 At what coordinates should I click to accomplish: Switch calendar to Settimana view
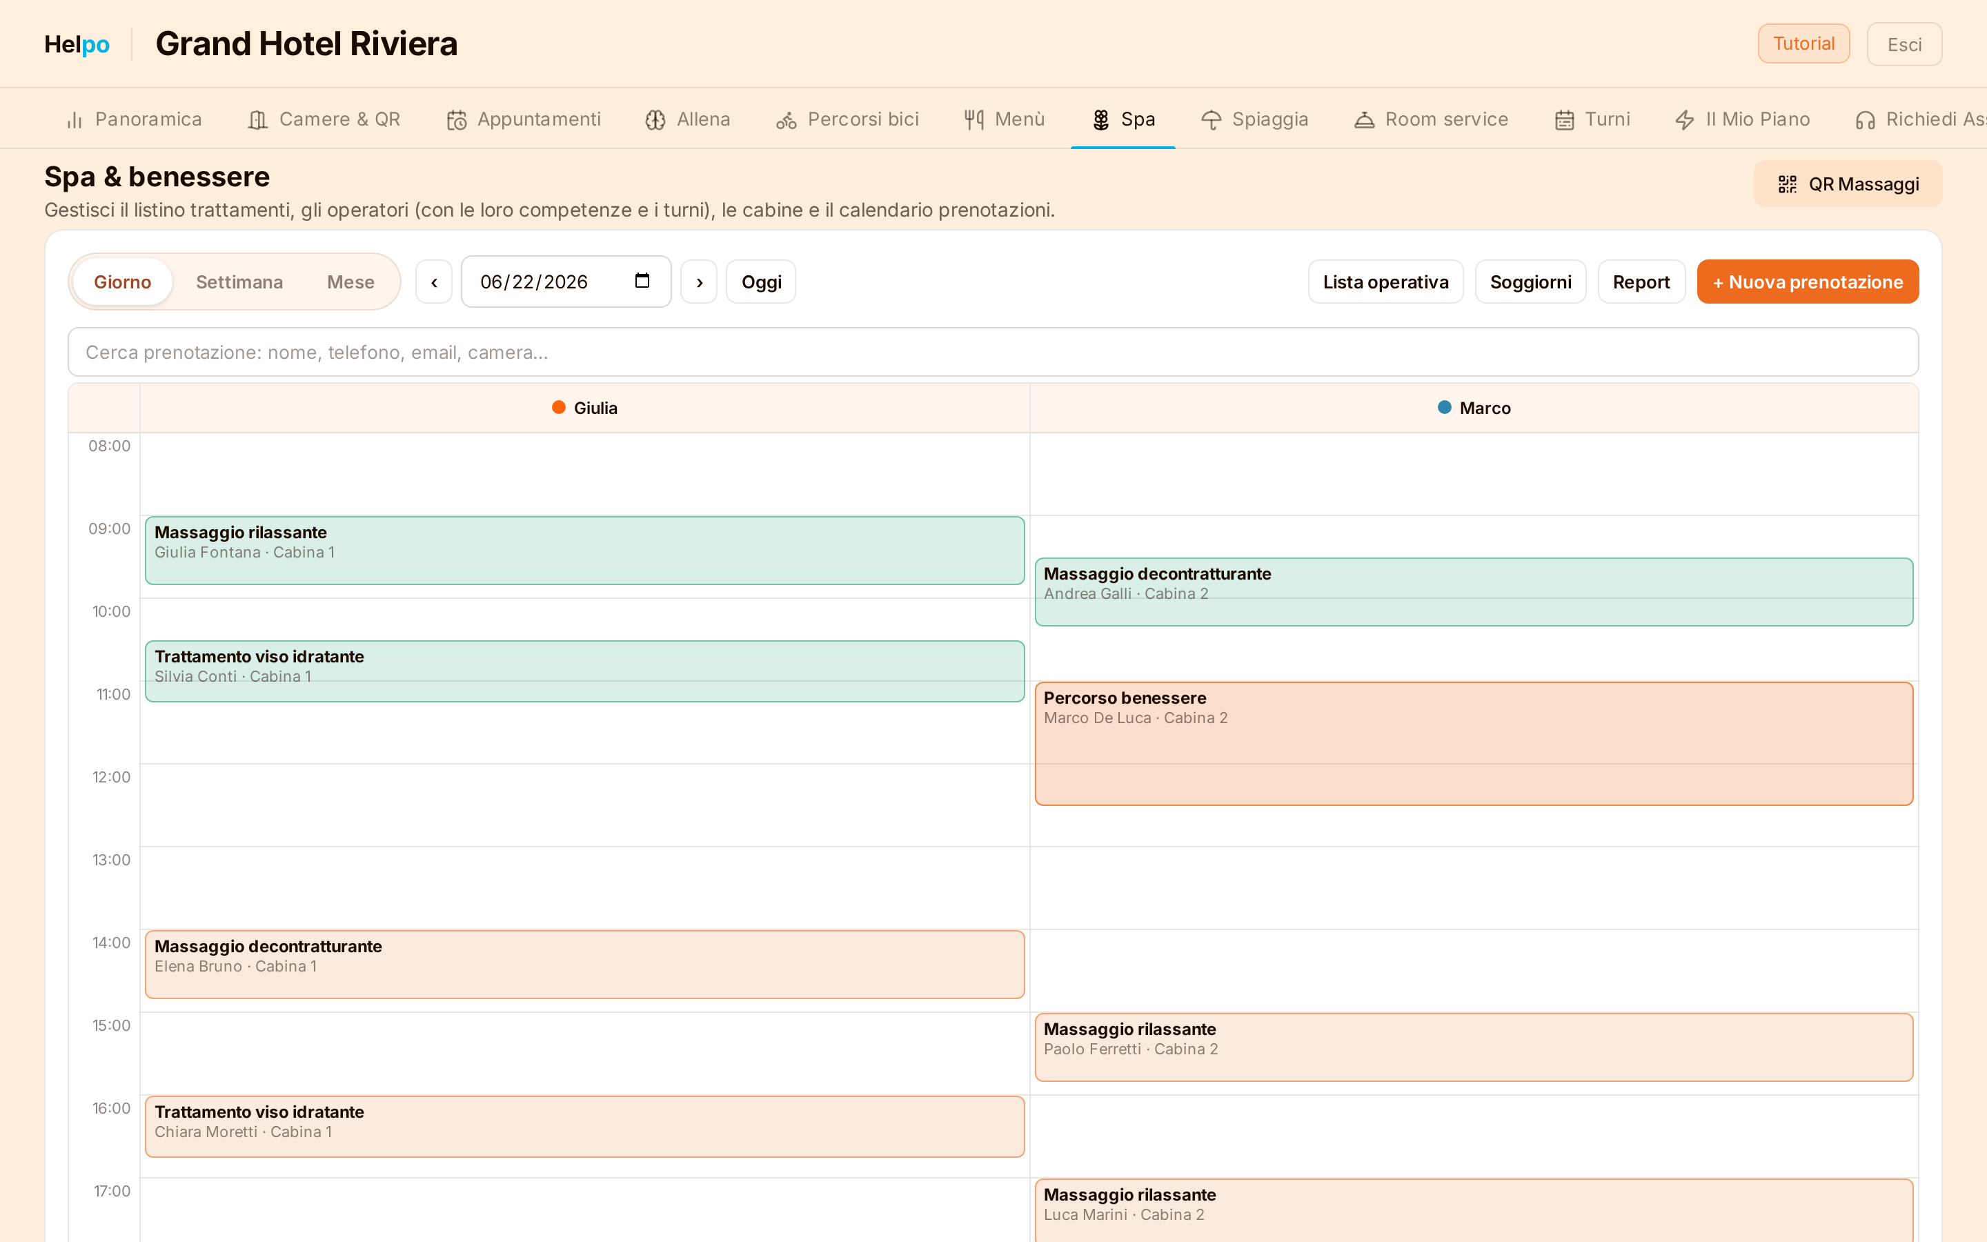[239, 282]
